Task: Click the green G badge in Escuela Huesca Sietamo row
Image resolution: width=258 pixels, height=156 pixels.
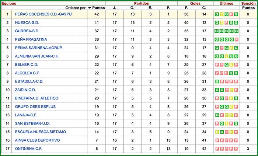Action: 222,132
